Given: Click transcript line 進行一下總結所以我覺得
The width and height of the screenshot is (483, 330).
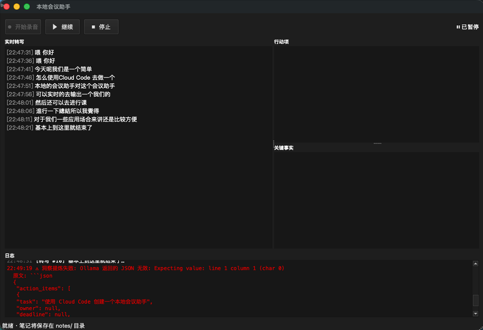Looking at the screenshot, I should pos(53,110).
